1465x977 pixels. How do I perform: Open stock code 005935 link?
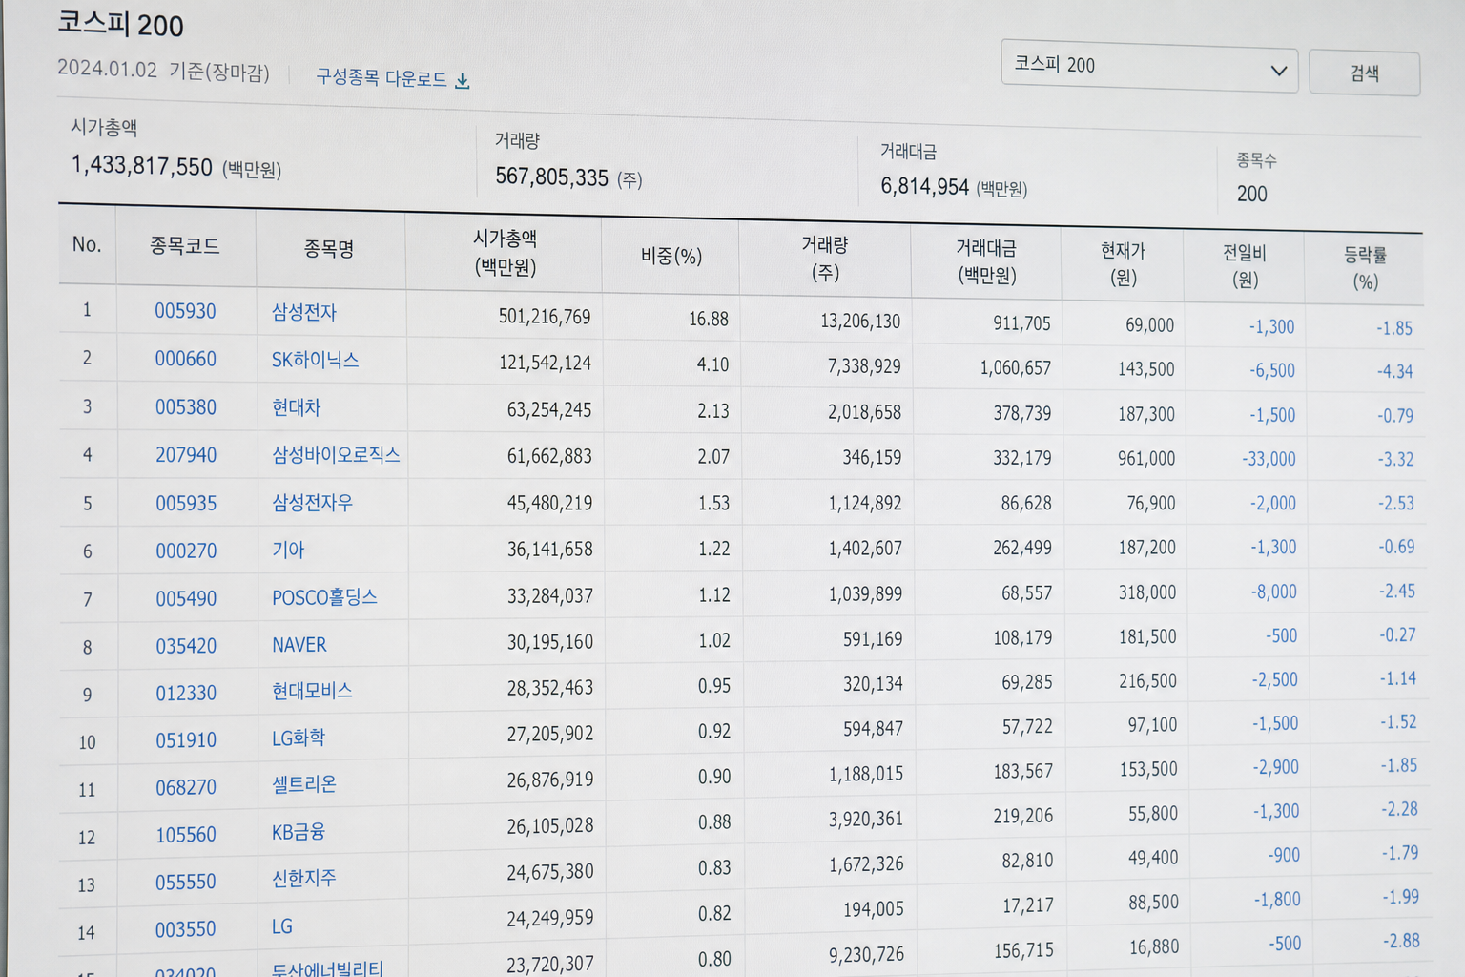point(186,503)
